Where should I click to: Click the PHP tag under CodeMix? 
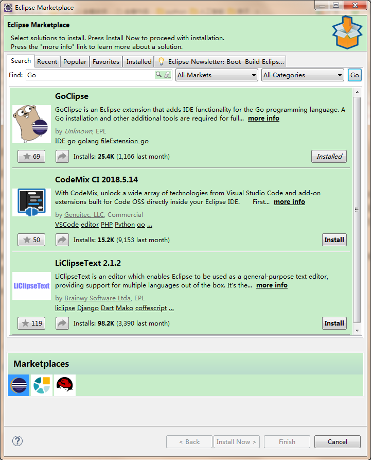107,225
